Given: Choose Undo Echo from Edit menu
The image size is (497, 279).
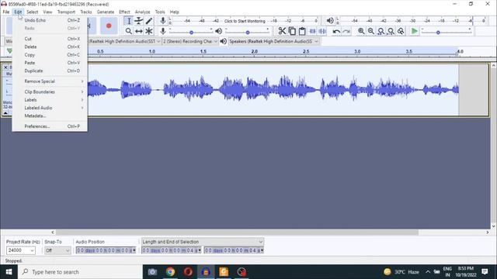Looking at the screenshot, I should [50, 20].
